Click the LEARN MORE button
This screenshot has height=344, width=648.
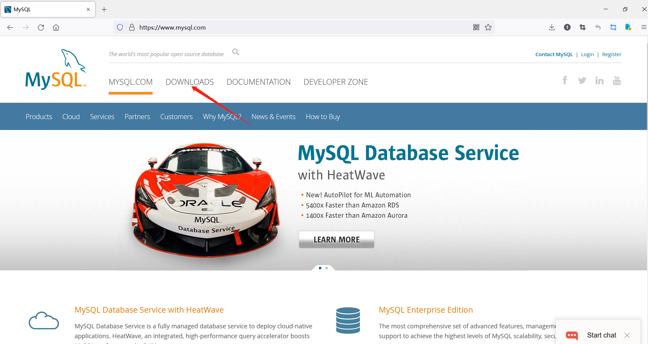[x=337, y=240]
